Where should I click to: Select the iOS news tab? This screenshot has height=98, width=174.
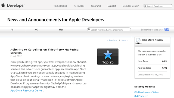(36, 30)
